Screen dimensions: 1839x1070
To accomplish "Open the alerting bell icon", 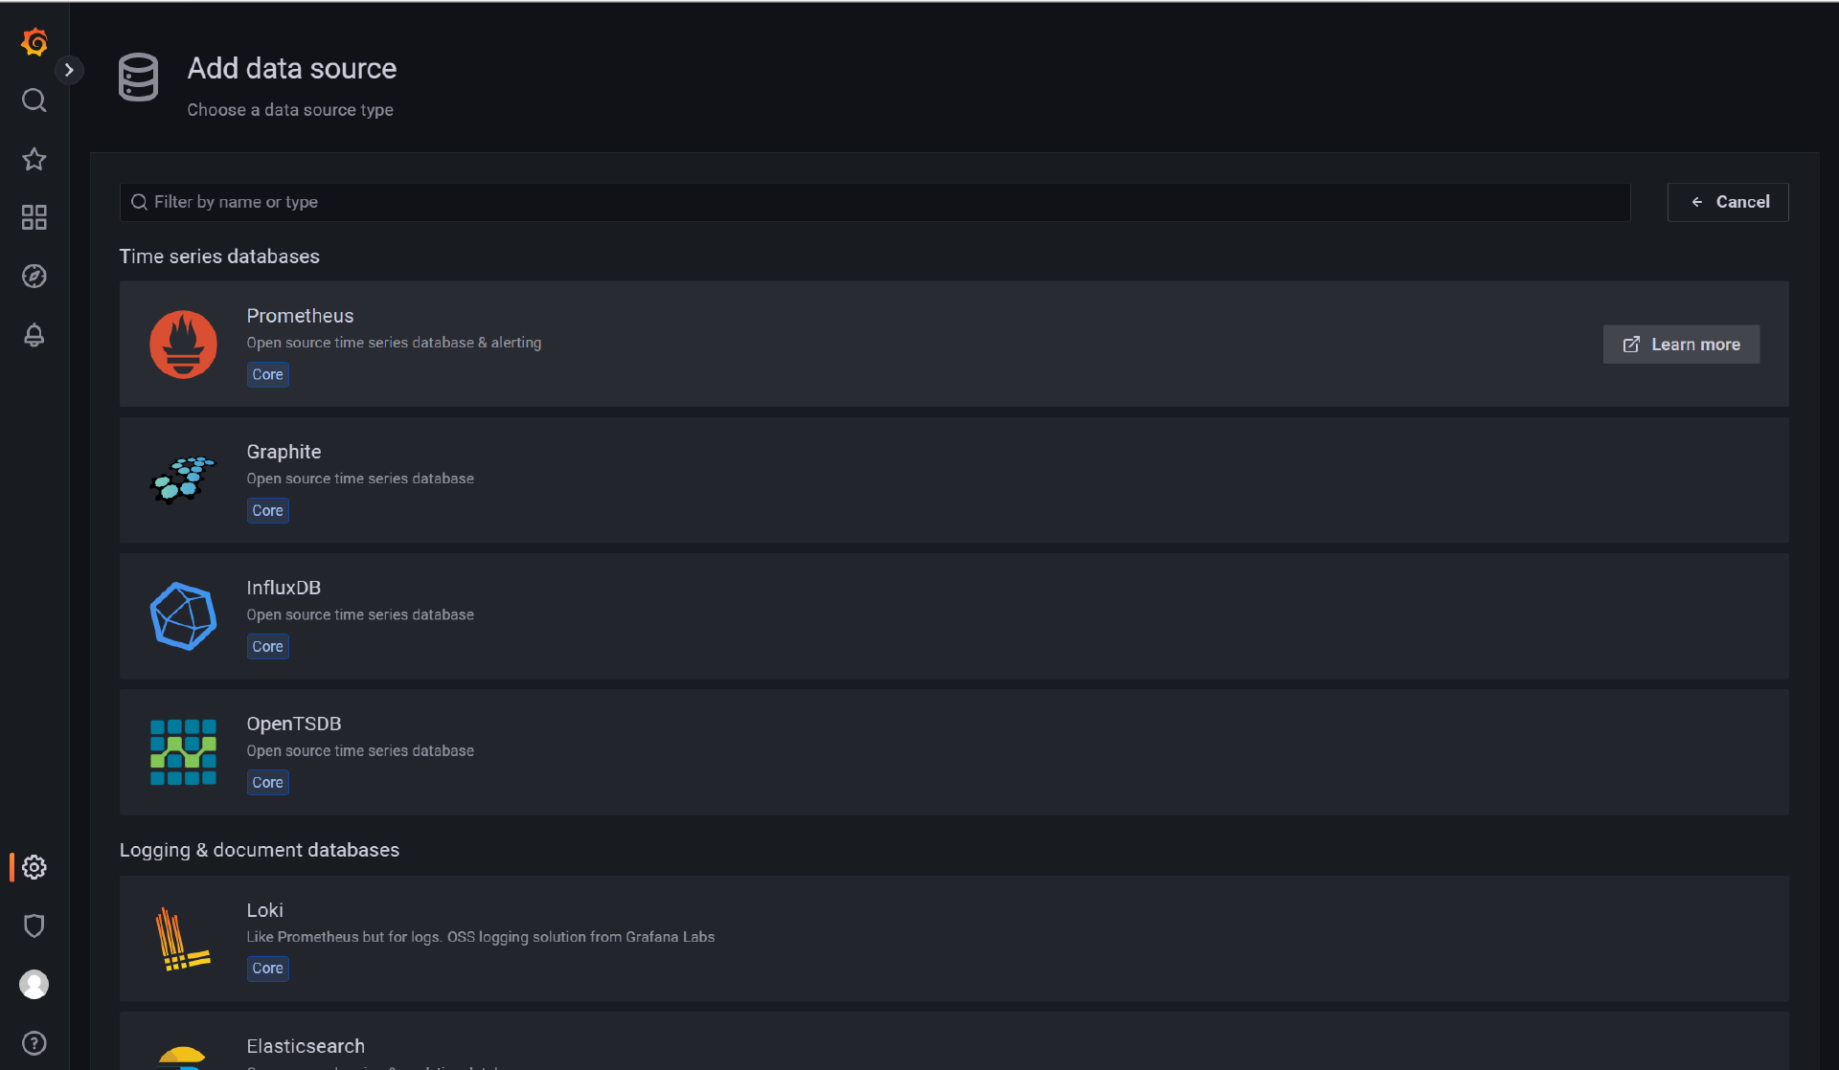I will [34, 335].
